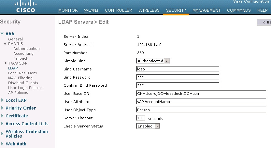Switch to the MONITOR tab
The height and width of the screenshot is (148, 271).
[x=68, y=10]
